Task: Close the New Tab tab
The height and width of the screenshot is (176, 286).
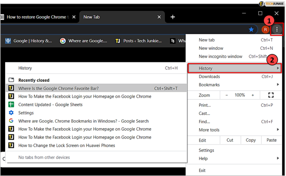Action: [159, 17]
